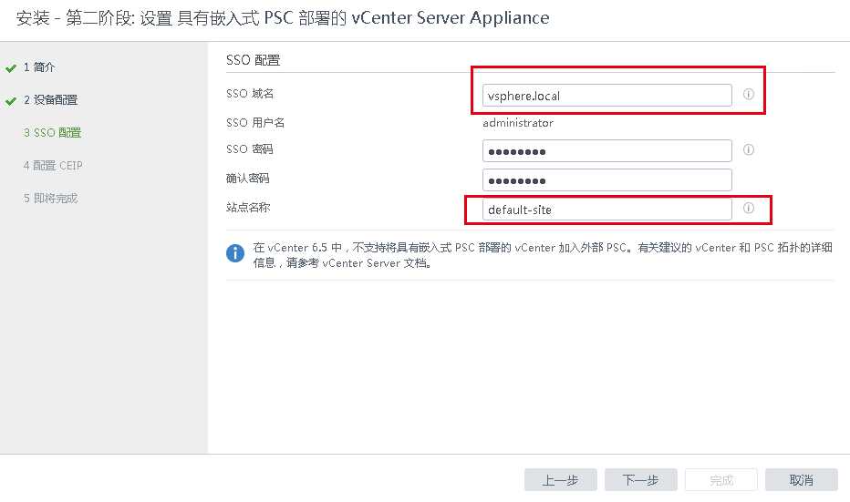Select step 1 简介 in the wizard sidebar

pyautogui.click(x=39, y=67)
